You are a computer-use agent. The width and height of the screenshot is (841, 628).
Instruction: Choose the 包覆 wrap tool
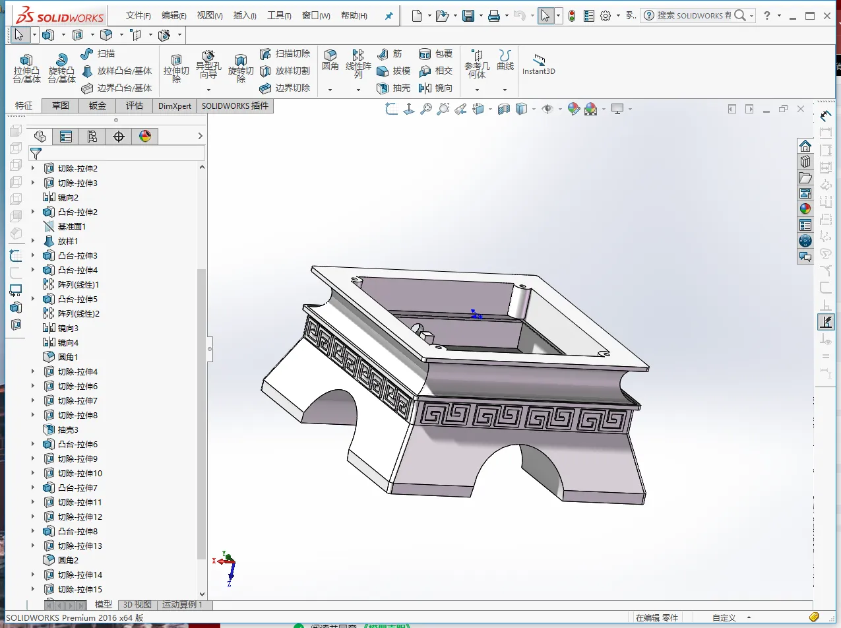pyautogui.click(x=435, y=53)
